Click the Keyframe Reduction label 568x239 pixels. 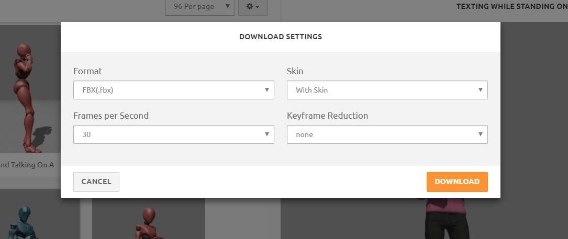pos(327,116)
